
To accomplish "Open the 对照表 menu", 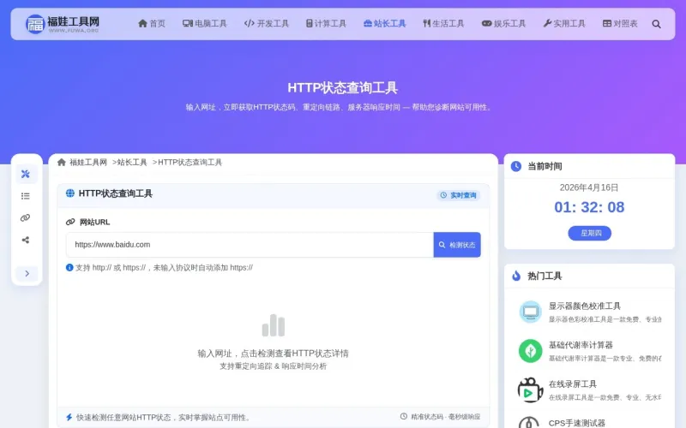I will coord(620,24).
